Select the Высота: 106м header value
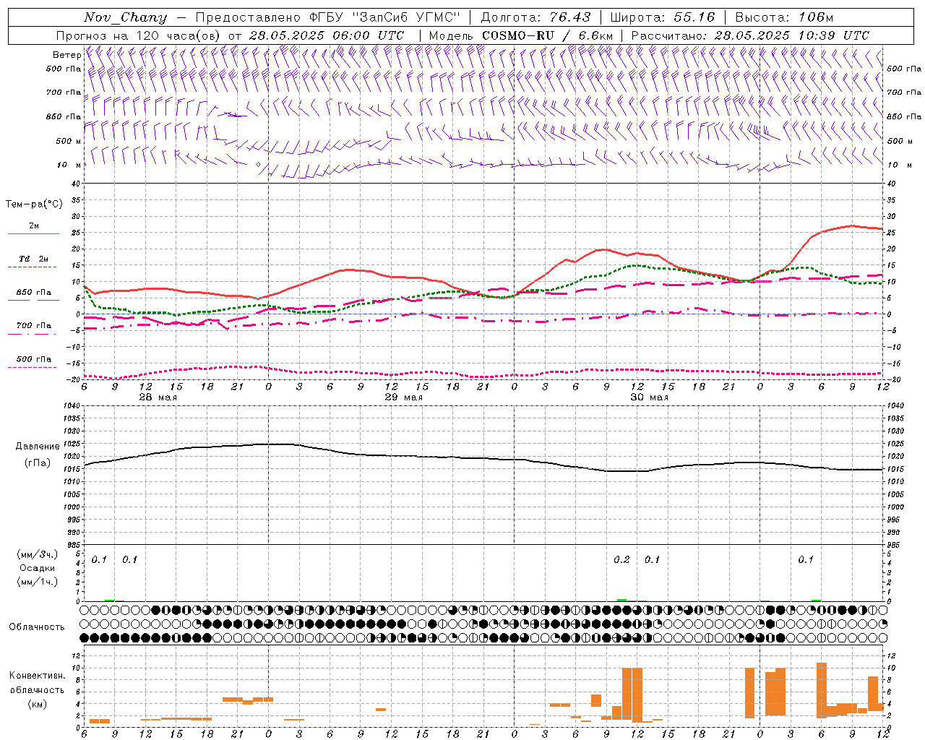Screen dimensions: 925x740 point(784,17)
